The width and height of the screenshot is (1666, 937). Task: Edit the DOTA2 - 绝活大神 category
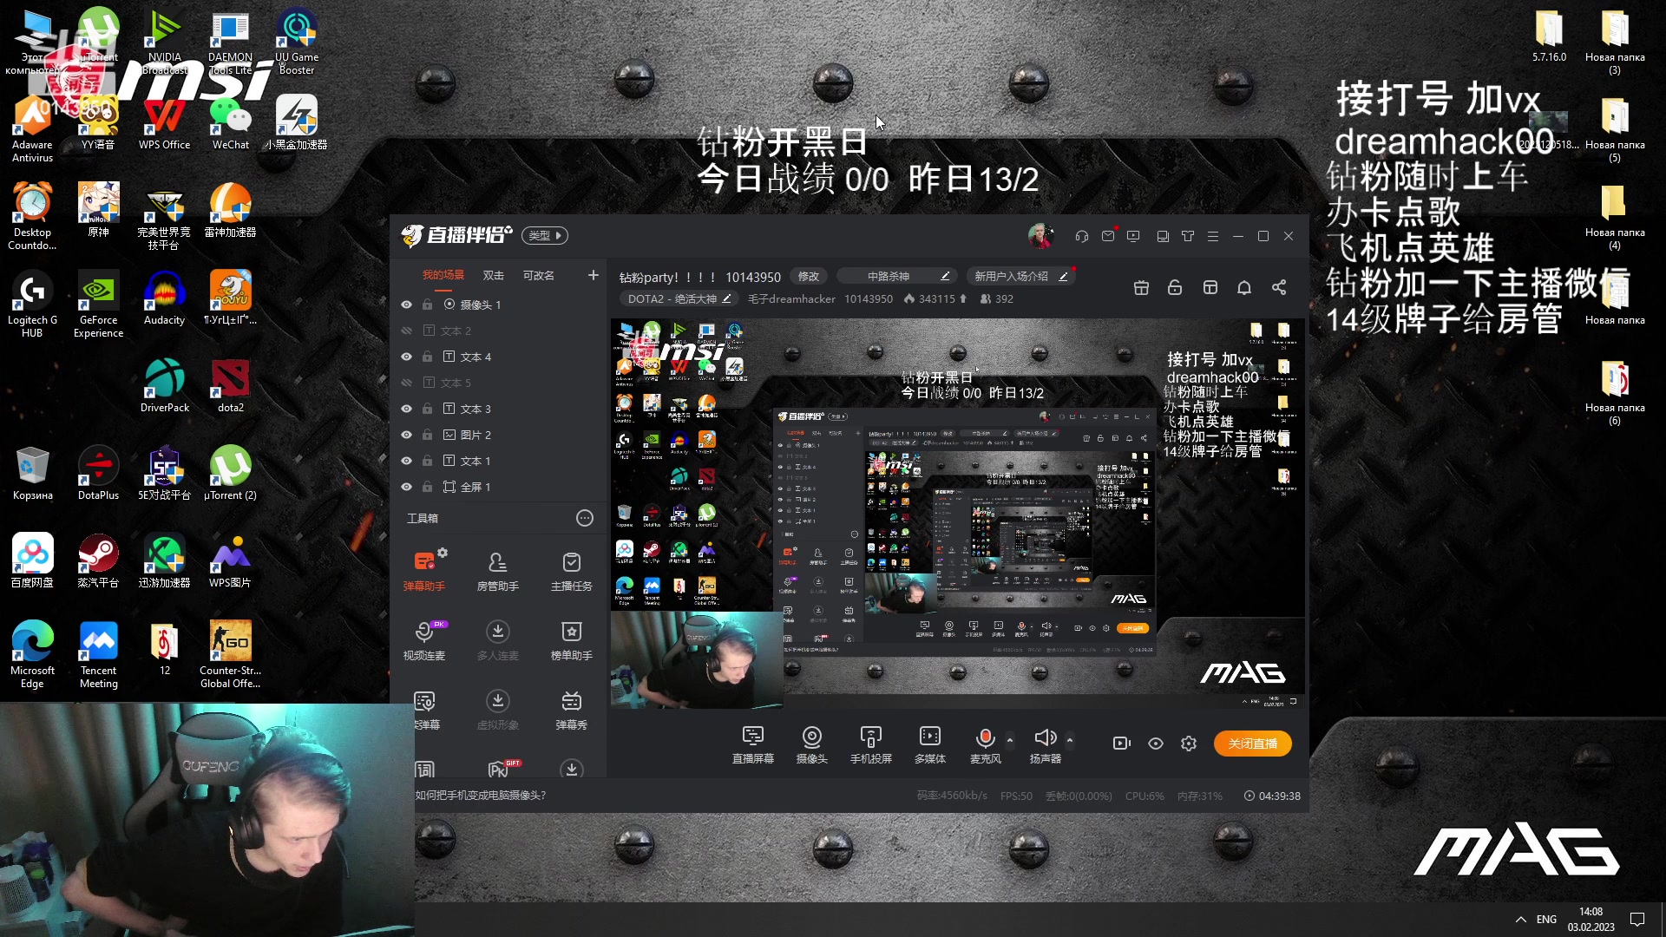click(x=679, y=298)
